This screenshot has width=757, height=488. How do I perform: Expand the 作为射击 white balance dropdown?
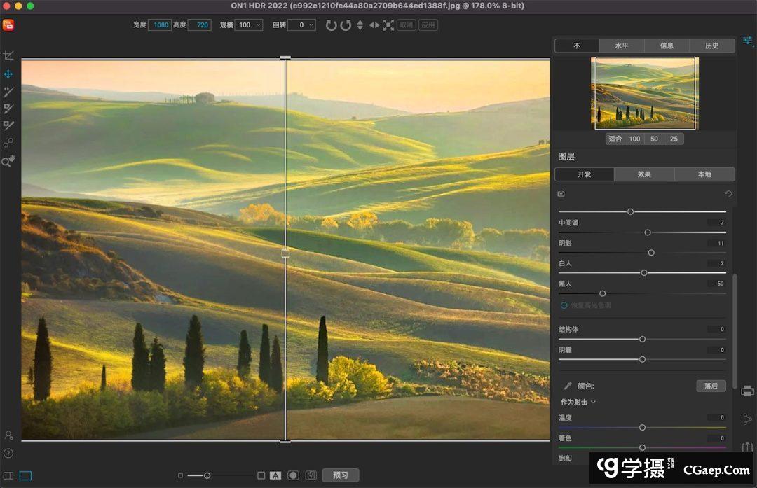[578, 402]
